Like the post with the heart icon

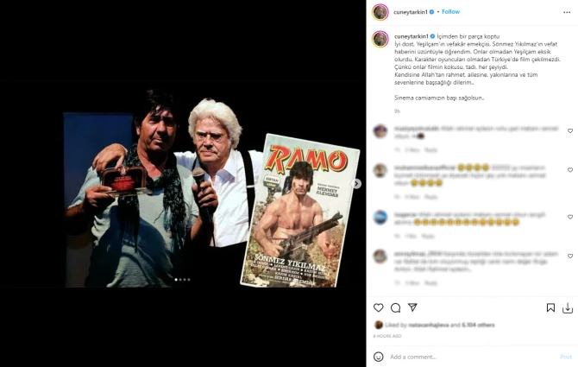click(x=378, y=307)
